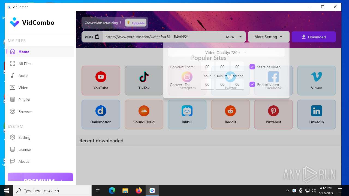
Task: Click the VidCombo logo in sidebar
Action: click(32, 22)
